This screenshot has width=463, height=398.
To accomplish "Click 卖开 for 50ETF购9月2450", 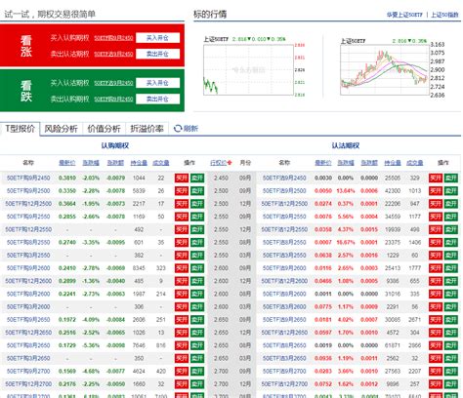I will coord(197,178).
